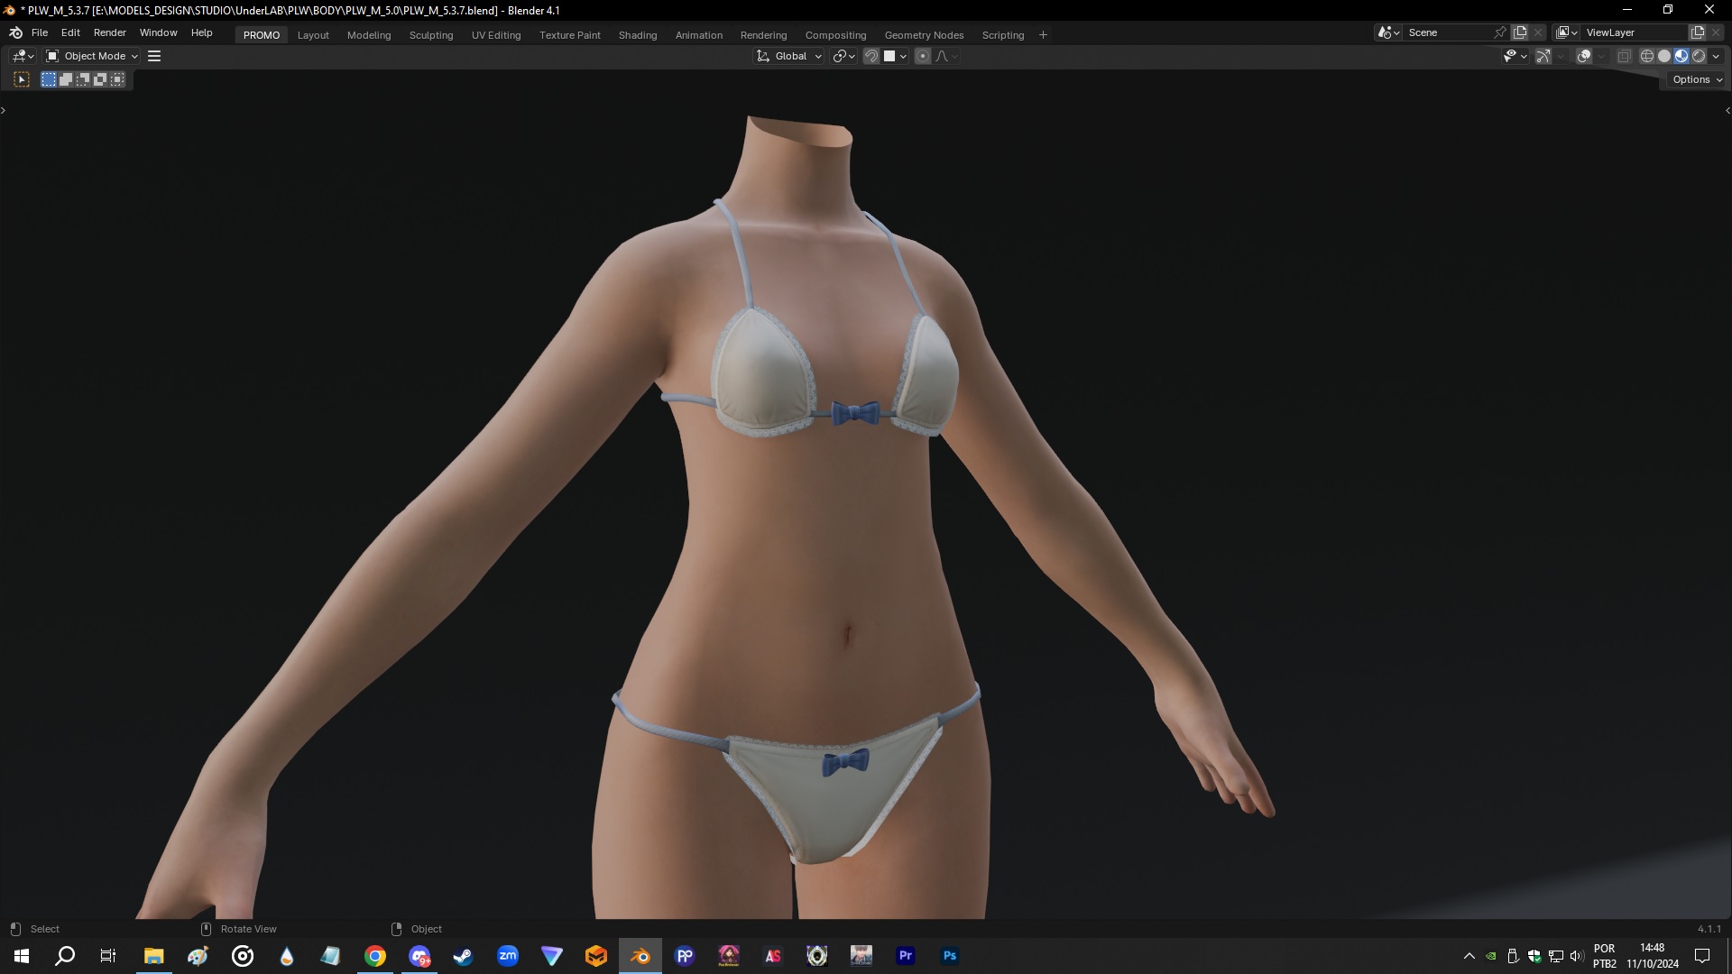
Task: Switch to Rendered viewport shading
Action: click(x=1700, y=56)
